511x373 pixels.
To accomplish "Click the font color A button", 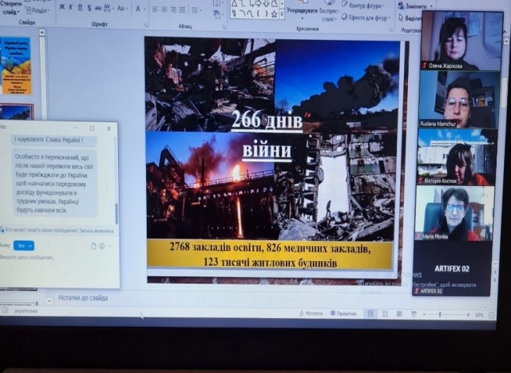I will tap(138, 9).
